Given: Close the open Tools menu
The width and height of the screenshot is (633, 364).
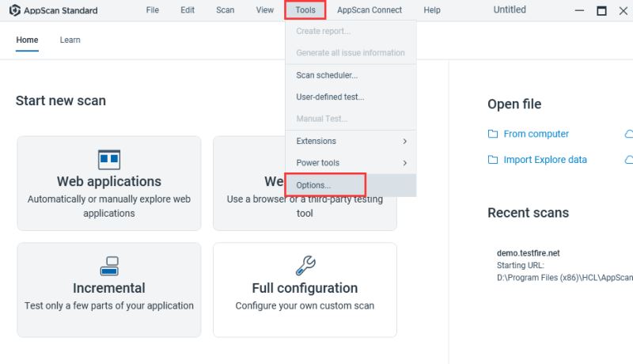Looking at the screenshot, I should (x=305, y=10).
